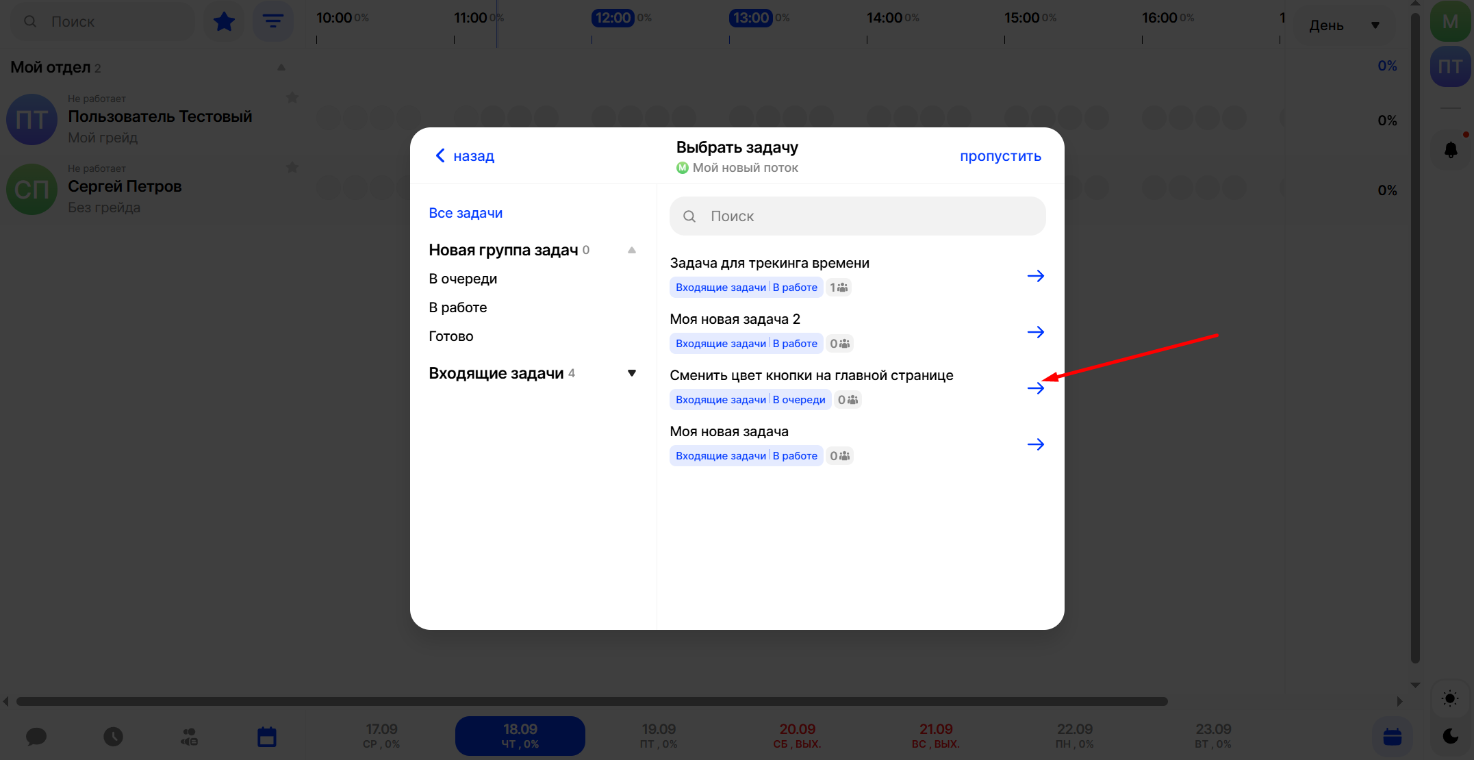Click the clock icon in bottom bar
Viewport: 1474px width, 760px height.
[114, 737]
